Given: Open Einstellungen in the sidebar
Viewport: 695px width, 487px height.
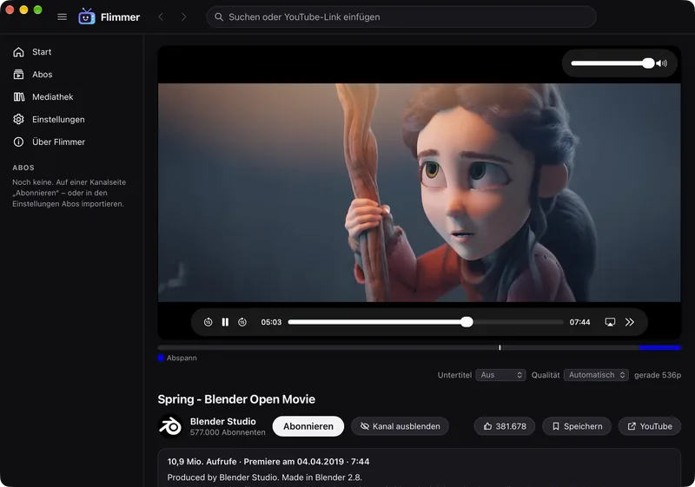Looking at the screenshot, I should [72, 120].
